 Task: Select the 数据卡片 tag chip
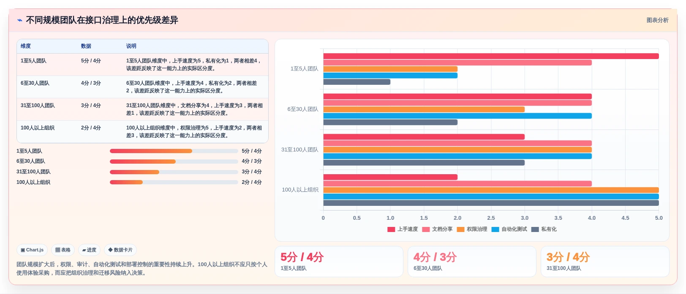[120, 250]
